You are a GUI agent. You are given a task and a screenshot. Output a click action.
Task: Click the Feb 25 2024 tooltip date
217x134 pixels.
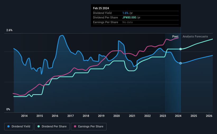click(x=101, y=8)
